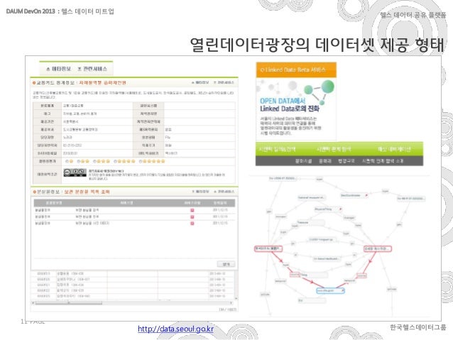453x340 pixels.
Task: Open 문화재 in the gray submenu bar
Action: pos(324,161)
